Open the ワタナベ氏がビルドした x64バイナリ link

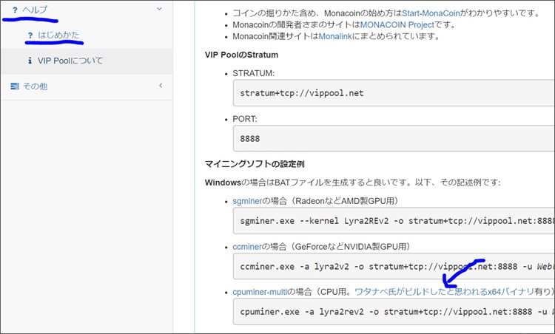(444, 292)
